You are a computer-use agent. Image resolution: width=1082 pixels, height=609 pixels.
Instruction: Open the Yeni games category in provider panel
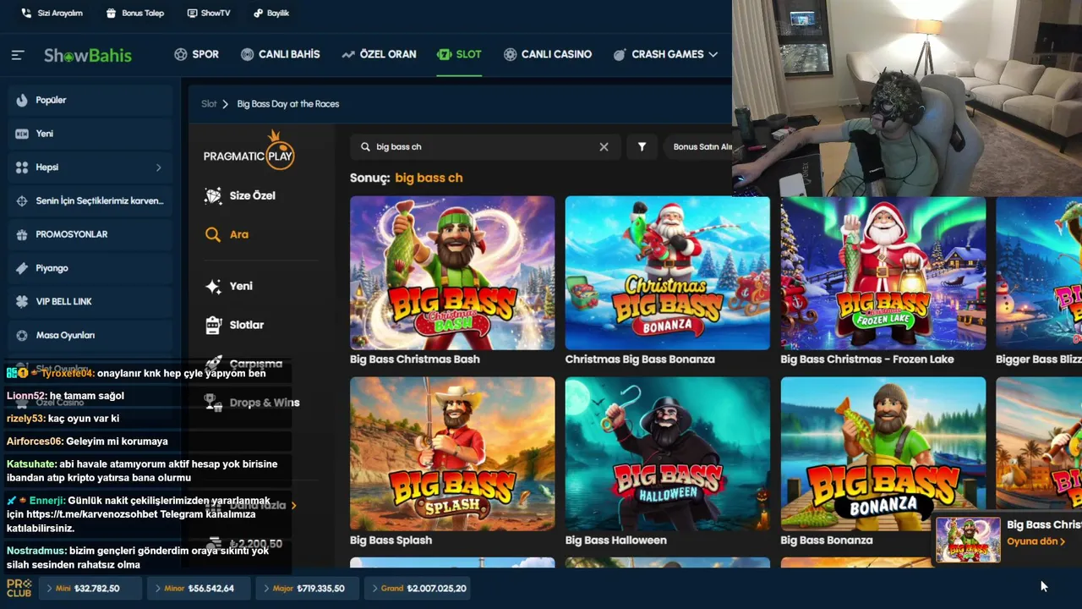tap(229, 286)
